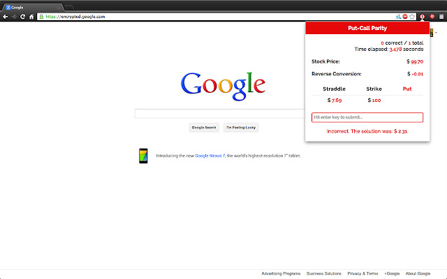Open Business Solutions footer link
This screenshot has width=447, height=279.
click(324, 273)
